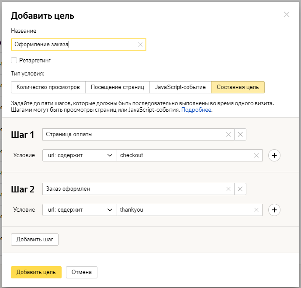Enable the Ретаргетинг checkbox
Image resolution: width=301 pixels, height=288 pixels.
coord(14,60)
